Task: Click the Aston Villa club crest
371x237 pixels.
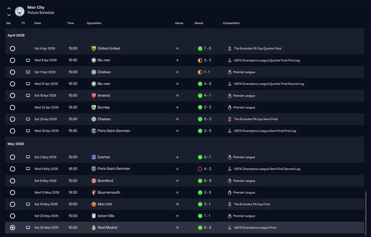Action: click(94, 216)
